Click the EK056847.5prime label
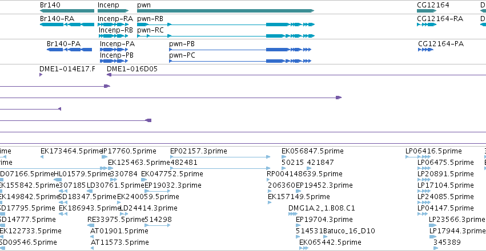The image size is (486, 251). pos(312,151)
